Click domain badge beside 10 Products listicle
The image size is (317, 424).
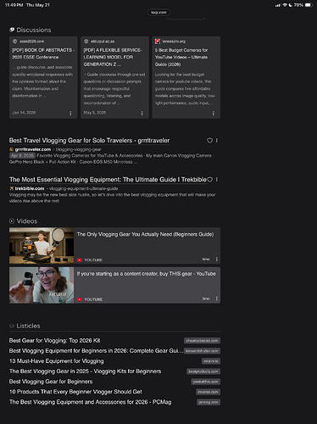pyautogui.click(x=209, y=392)
